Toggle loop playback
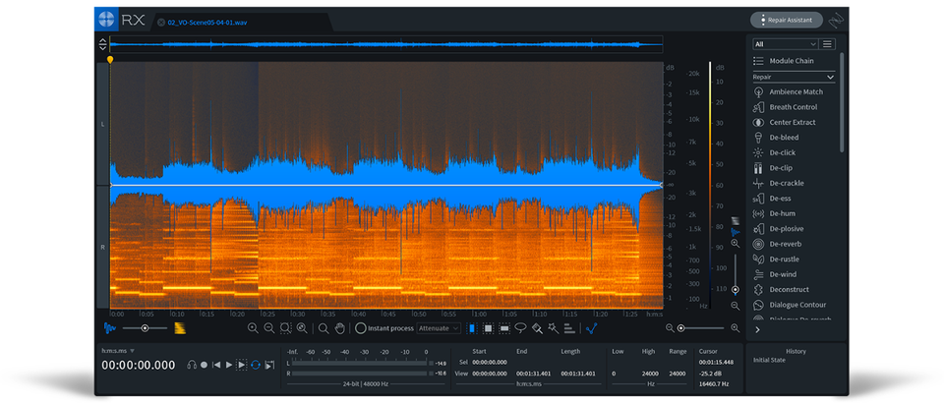The width and height of the screenshot is (944, 405). [256, 365]
